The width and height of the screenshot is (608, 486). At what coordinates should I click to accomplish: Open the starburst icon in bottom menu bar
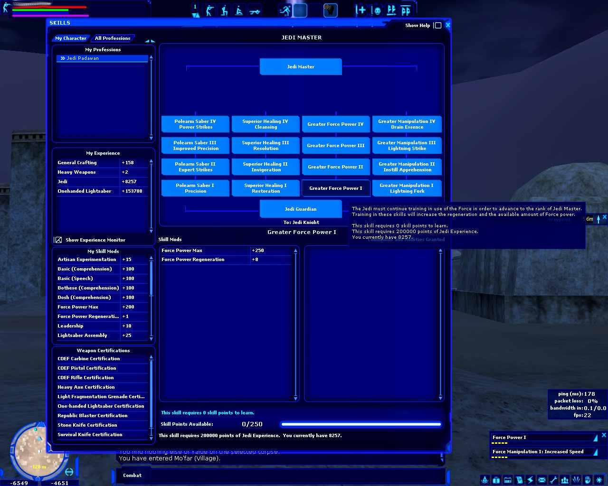pos(599,480)
